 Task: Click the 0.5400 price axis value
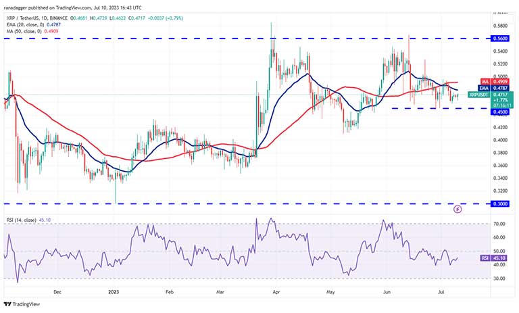tap(500, 51)
